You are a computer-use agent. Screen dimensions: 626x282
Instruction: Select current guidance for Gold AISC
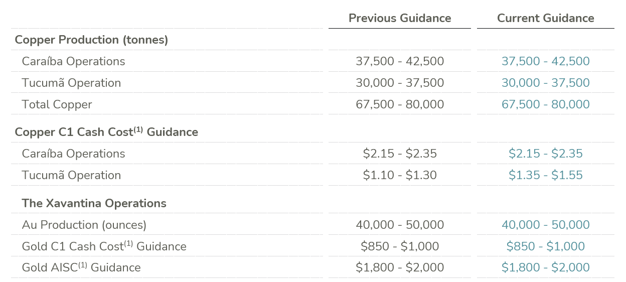[545, 268]
